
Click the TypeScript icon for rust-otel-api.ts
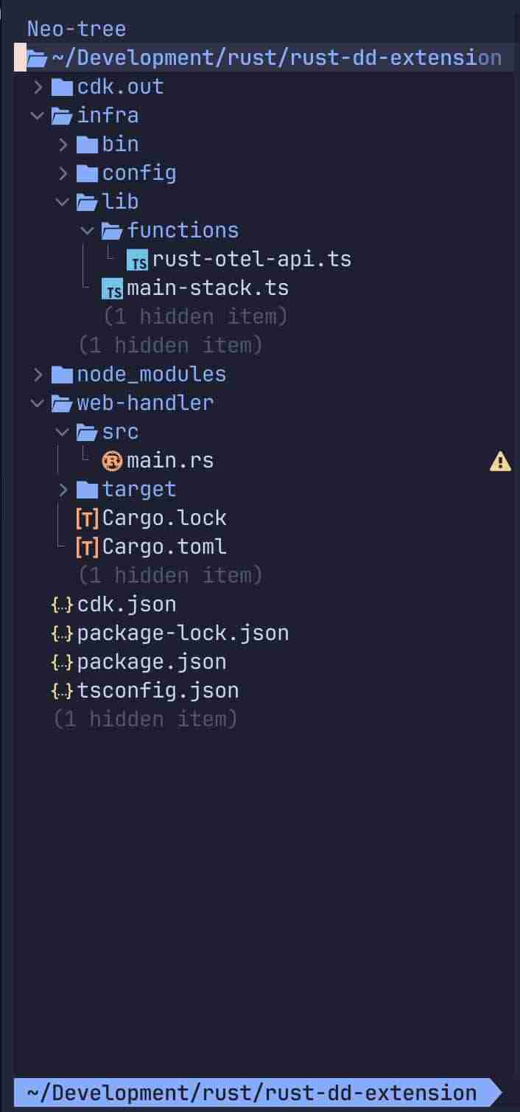point(137,260)
